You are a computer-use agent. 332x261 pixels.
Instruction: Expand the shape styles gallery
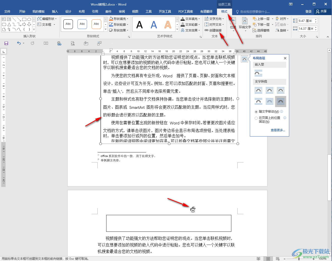pos(105,30)
